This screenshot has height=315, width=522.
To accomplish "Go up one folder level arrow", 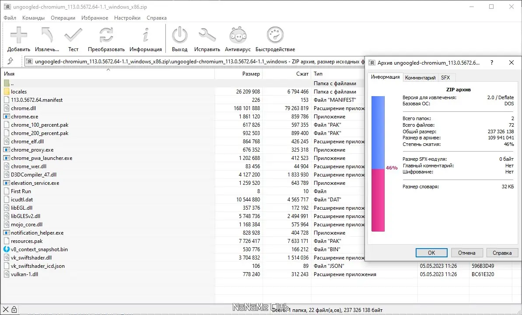I will (11, 61).
